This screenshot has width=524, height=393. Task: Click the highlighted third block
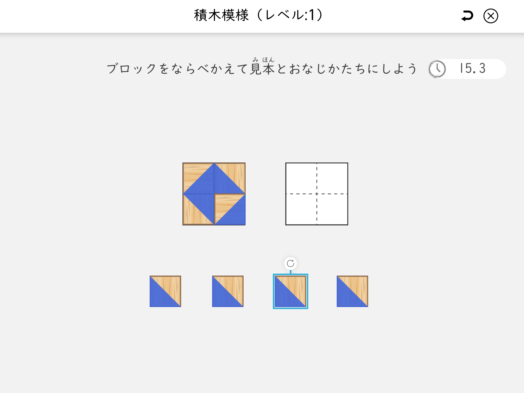point(290,291)
